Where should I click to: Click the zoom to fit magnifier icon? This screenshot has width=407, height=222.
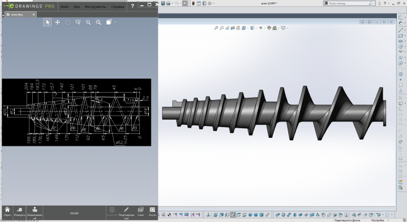point(78,22)
